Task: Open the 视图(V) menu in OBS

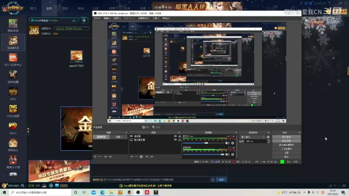Action: pyautogui.click(x=117, y=18)
